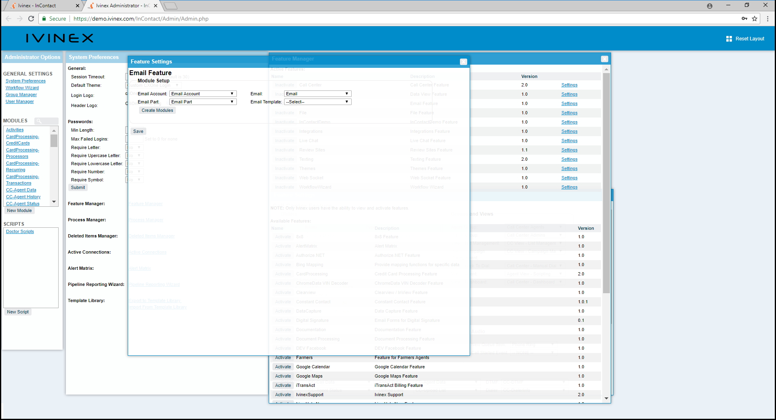Open Doctor Scripts link
Screen dimensions: 776x420
(x=20, y=231)
